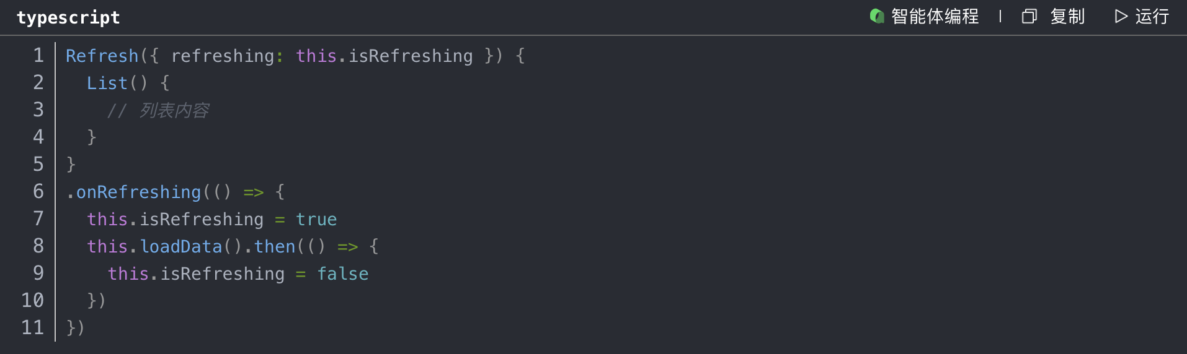This screenshot has height=354, width=1187.
Task: Select line number 1 in gutter
Action: pos(38,56)
